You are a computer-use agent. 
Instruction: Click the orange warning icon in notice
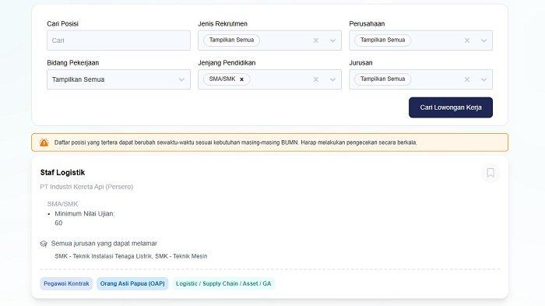pyautogui.click(x=44, y=142)
